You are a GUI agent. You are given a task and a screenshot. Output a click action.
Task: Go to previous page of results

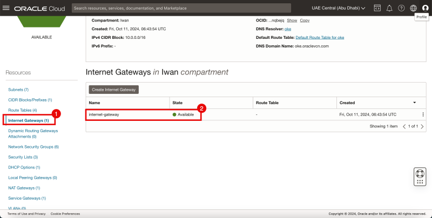click(x=404, y=126)
